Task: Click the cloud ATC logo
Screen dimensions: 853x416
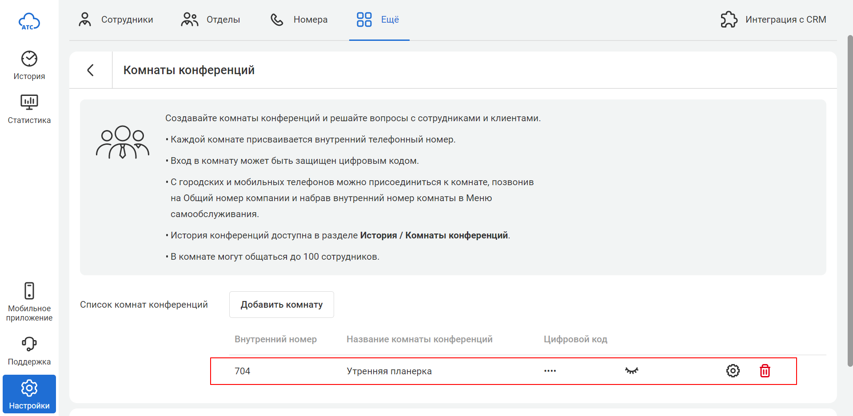Action: 29,21
